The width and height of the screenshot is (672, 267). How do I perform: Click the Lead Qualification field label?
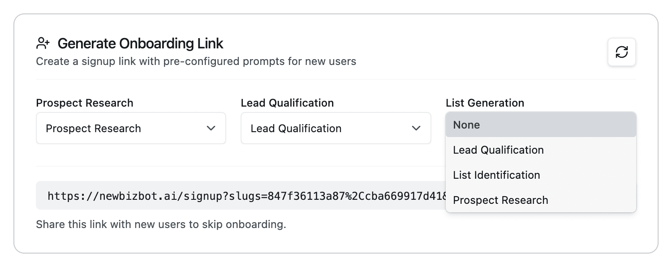[x=287, y=103]
